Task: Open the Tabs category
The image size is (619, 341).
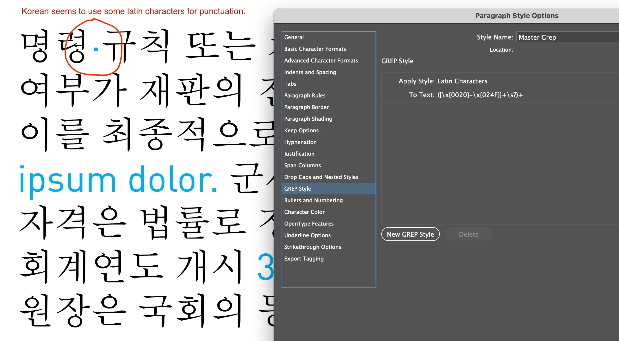Action: (290, 84)
